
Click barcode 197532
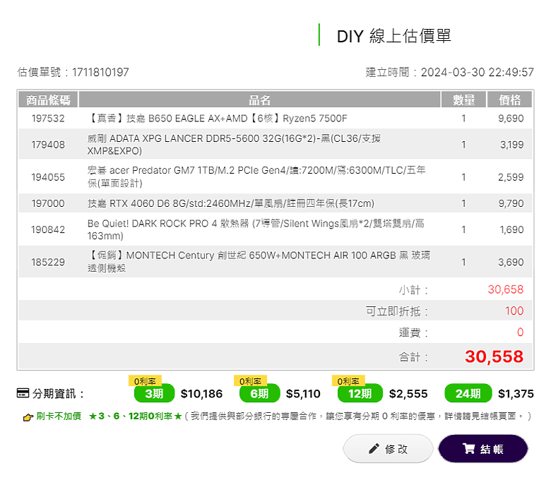coord(48,119)
